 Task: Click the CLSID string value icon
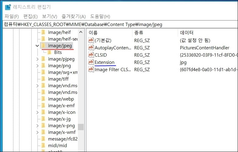(x=91, y=55)
